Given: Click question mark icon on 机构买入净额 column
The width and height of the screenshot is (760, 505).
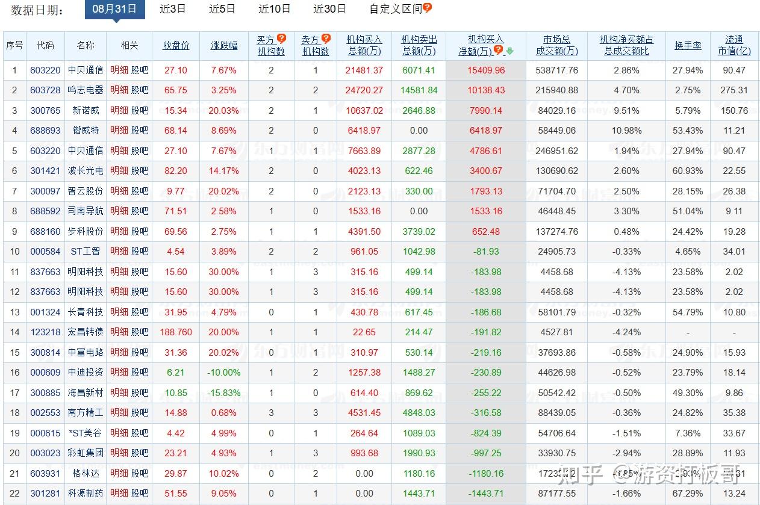Looking at the screenshot, I should coord(499,50).
